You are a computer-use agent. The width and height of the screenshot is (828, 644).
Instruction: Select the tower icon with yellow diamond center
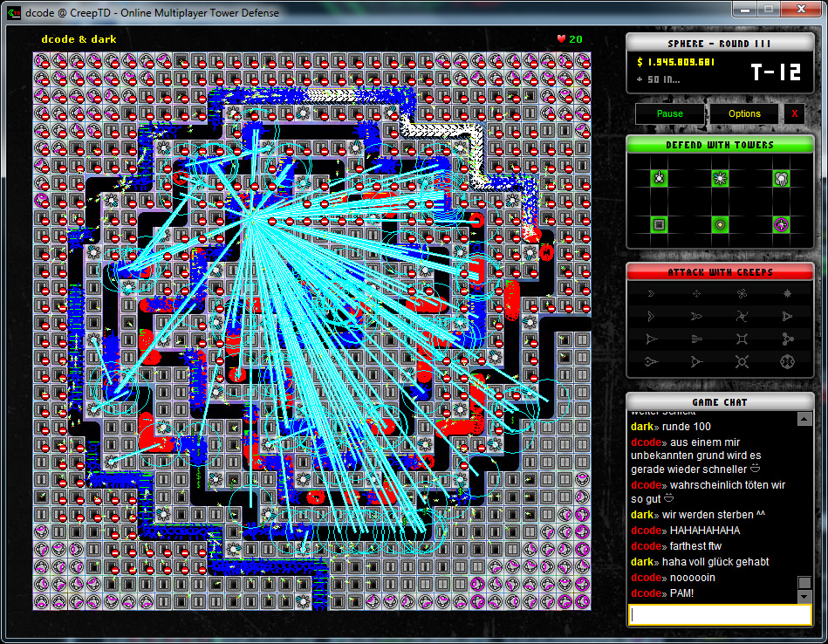pos(720,224)
